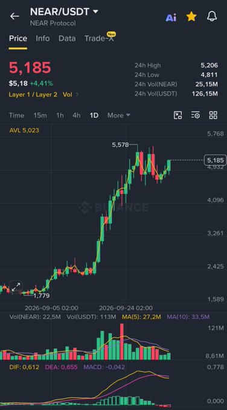The width and height of the screenshot is (227, 410).
Task: Open Layer 1 / Layer 2 category link
Action: coord(33,95)
